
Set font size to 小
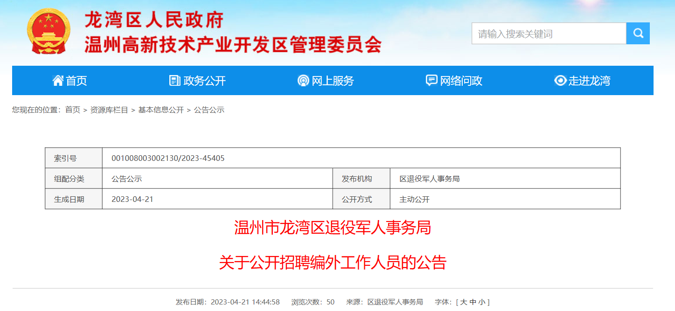(x=481, y=302)
